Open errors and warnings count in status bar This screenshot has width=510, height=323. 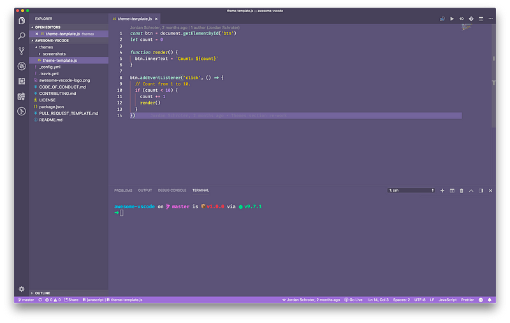pos(53,300)
